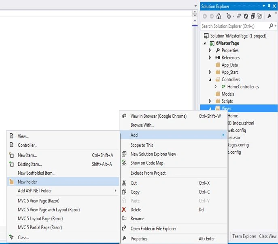Choose Class... in the Add submenu
Screen dimensions: 278x244
[x=63, y=237]
